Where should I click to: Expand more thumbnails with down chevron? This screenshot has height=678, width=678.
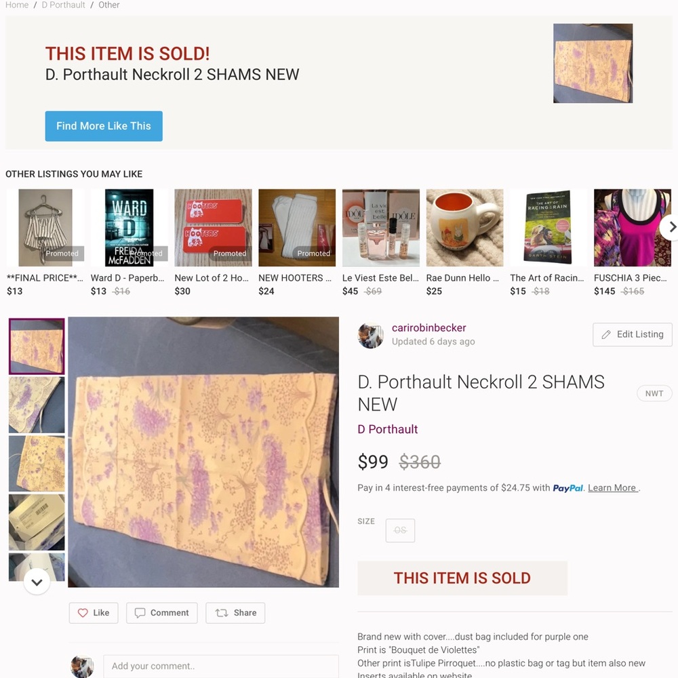37,582
